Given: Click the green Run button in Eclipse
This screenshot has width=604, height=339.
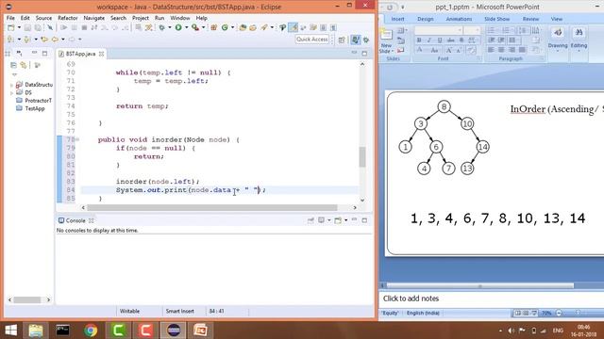Looking at the screenshot, I should point(178,27).
